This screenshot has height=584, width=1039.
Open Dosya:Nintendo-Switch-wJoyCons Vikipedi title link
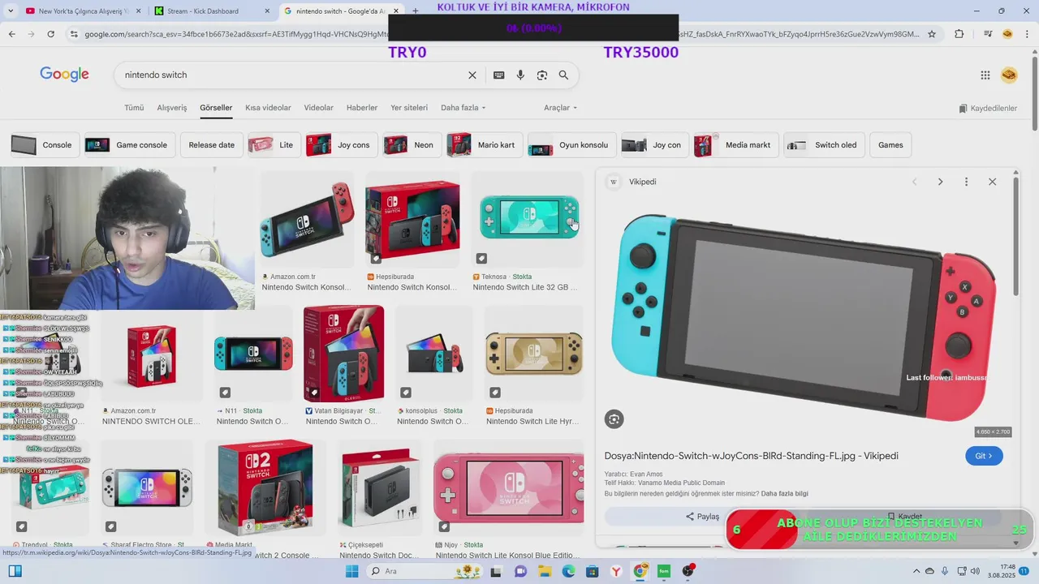pyautogui.click(x=751, y=456)
